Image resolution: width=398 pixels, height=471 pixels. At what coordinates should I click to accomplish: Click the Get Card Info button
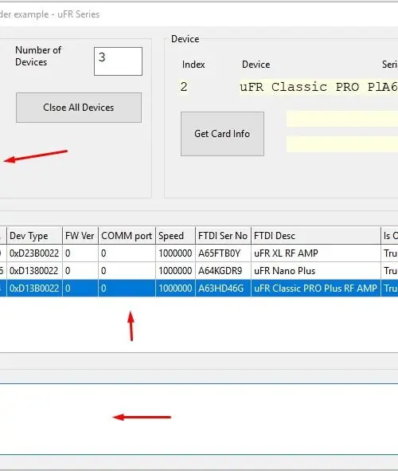[222, 134]
